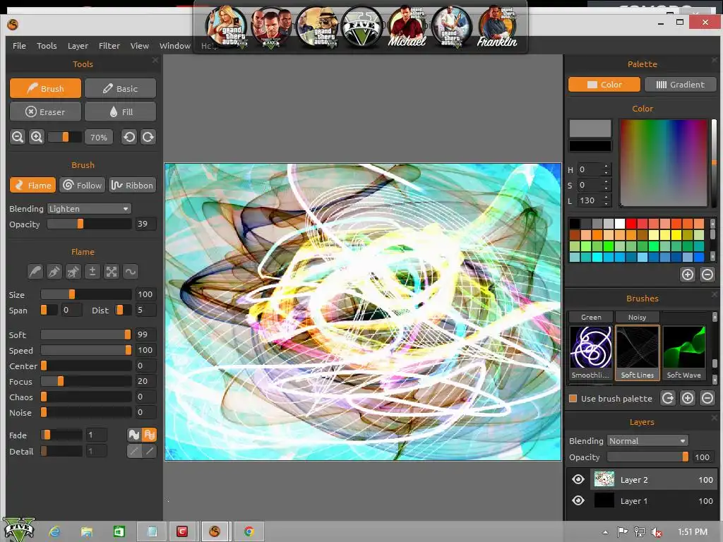
Task: Select the Eraser tool button
Action: click(x=46, y=112)
